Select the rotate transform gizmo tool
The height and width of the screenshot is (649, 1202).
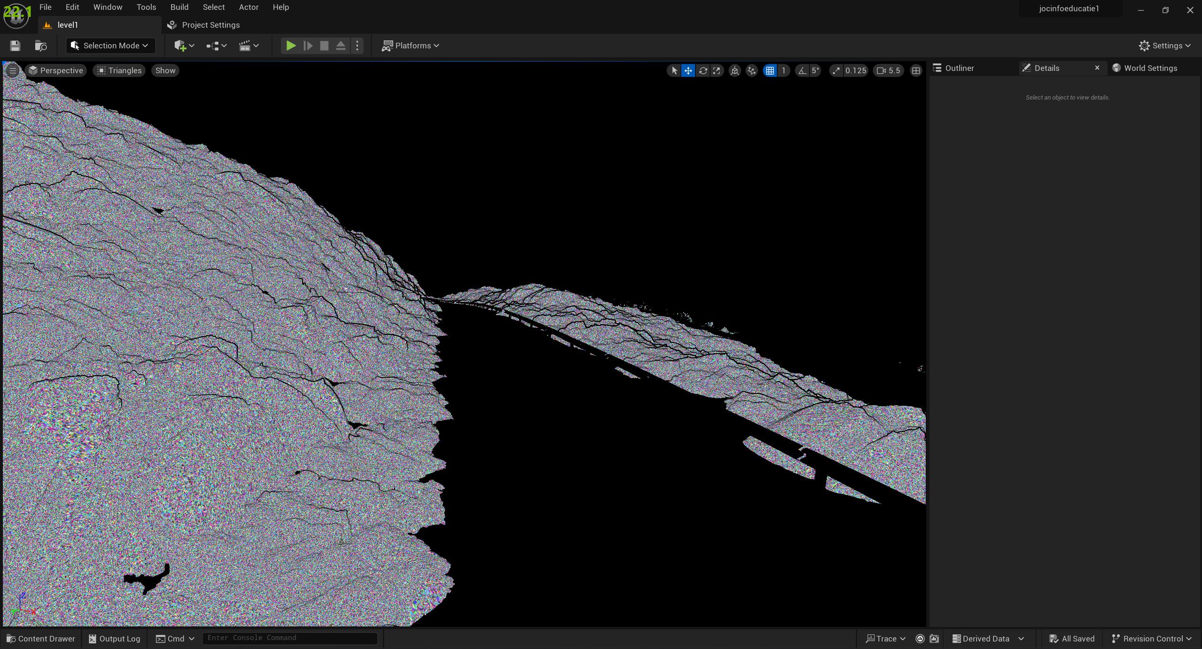[x=703, y=70]
